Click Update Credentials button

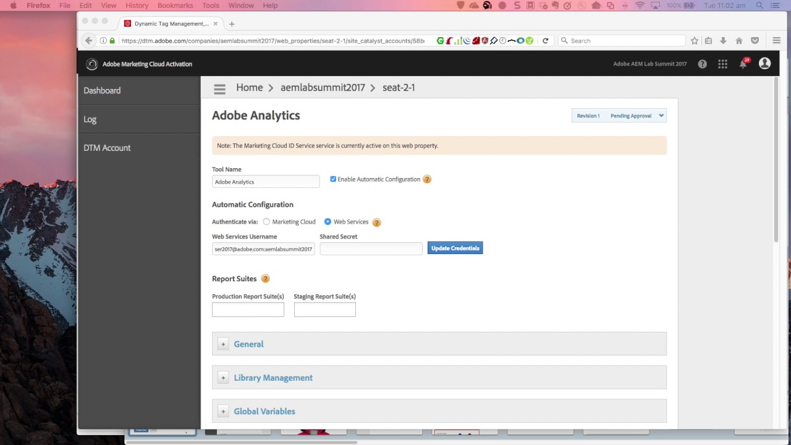455,248
